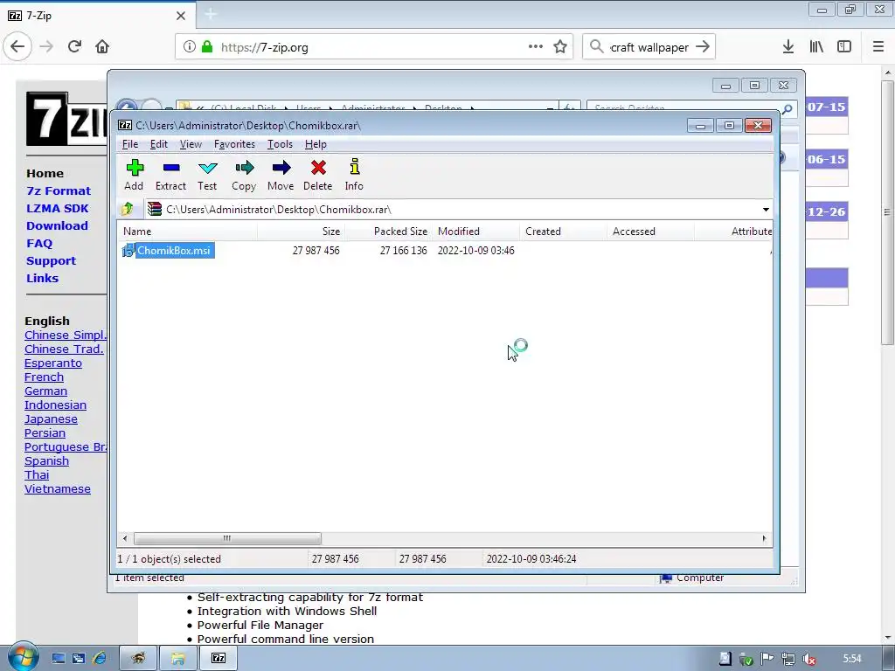Select the Copy toolbar icon

(245, 168)
